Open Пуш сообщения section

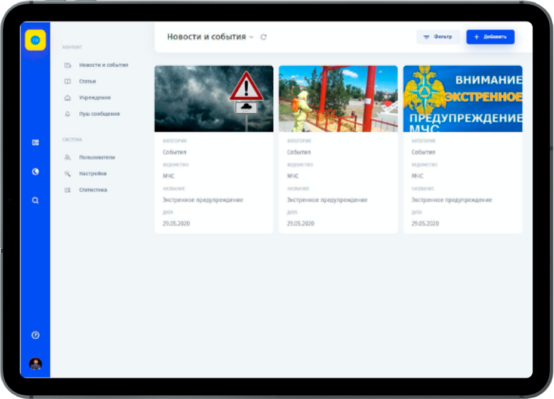pos(99,114)
